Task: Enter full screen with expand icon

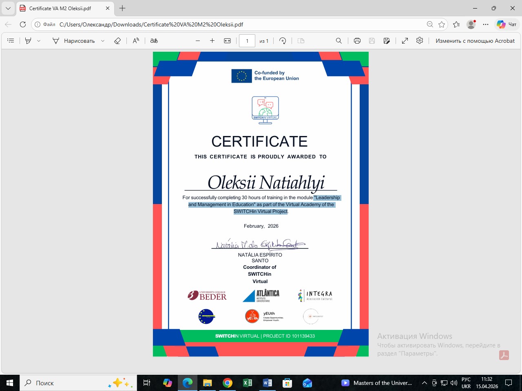Action: (x=405, y=41)
